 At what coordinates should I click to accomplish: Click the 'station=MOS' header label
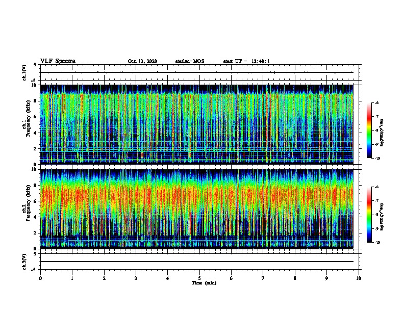[x=190, y=61]
